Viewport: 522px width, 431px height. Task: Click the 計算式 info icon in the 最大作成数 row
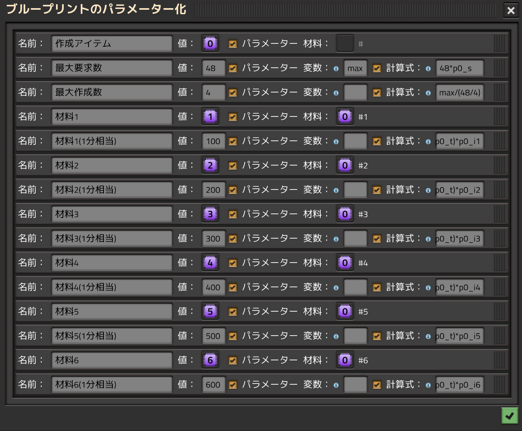[x=428, y=93]
